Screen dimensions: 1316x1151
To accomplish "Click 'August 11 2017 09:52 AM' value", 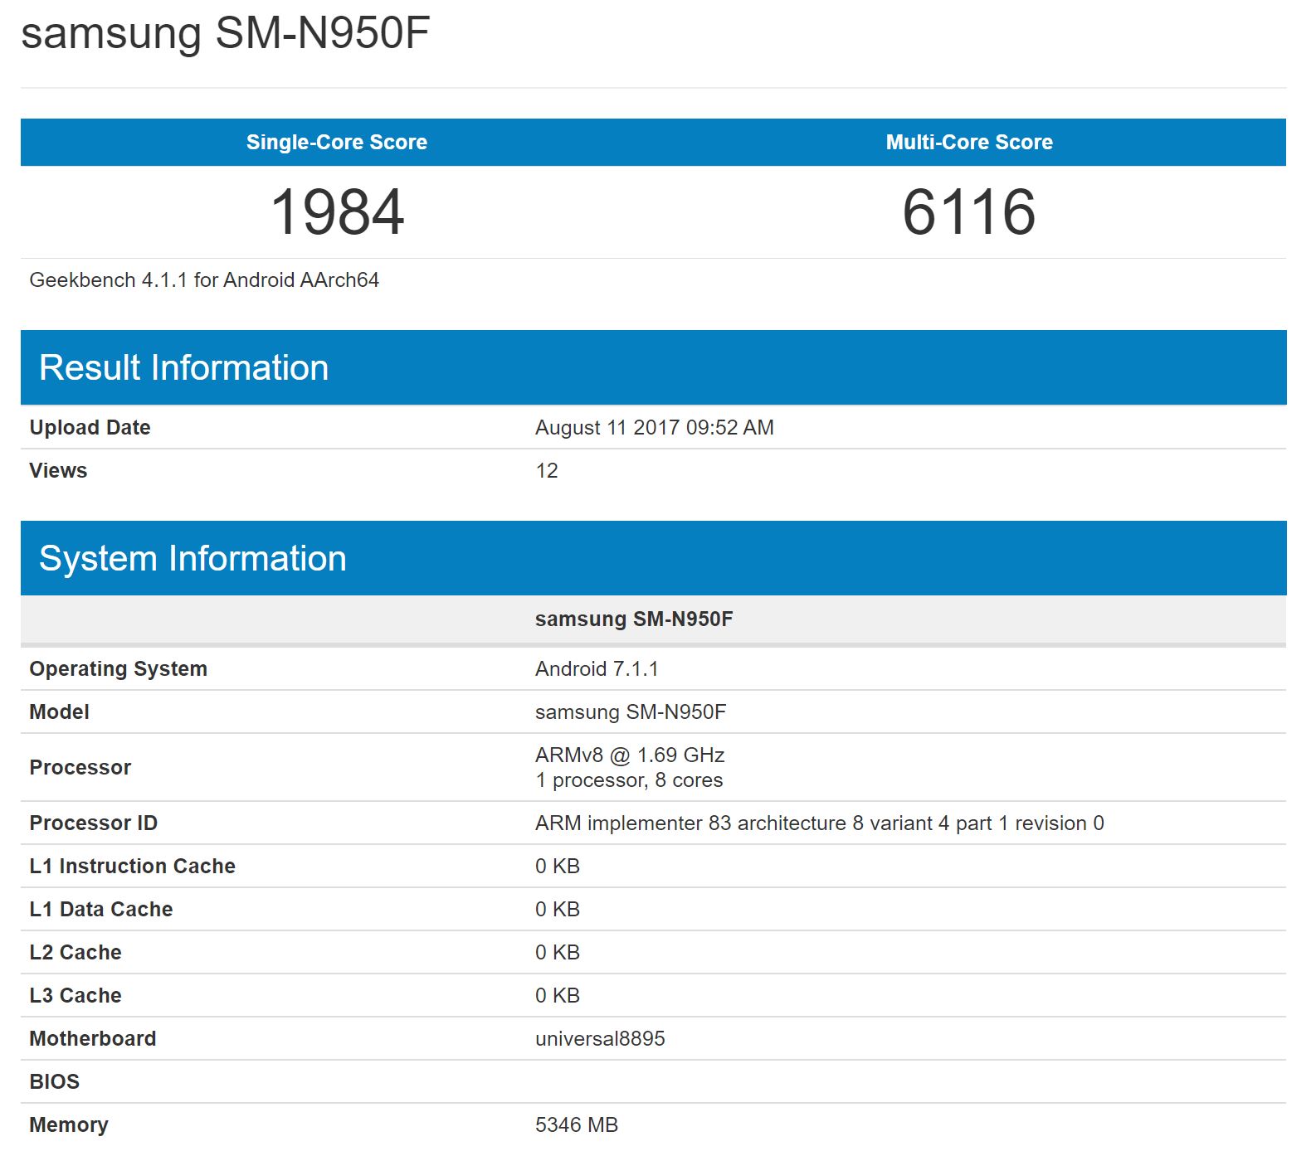I will (654, 427).
